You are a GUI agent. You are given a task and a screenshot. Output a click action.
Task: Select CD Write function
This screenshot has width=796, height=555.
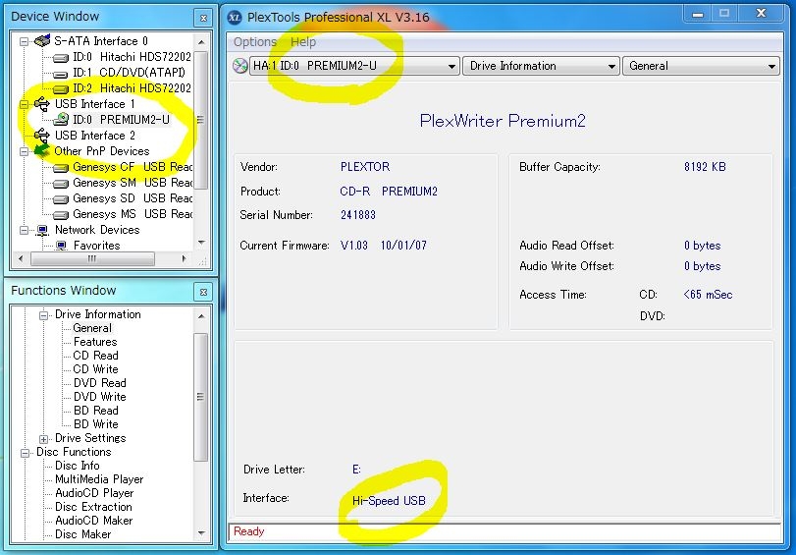pyautogui.click(x=95, y=369)
